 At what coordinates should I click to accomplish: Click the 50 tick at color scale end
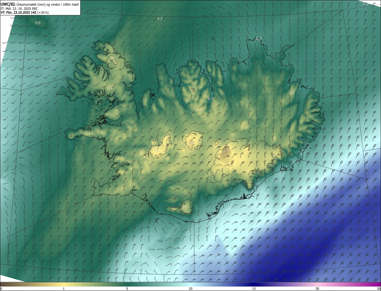378,289
